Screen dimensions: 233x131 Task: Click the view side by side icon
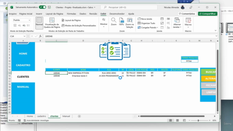pyautogui.click(x=168, y=19)
